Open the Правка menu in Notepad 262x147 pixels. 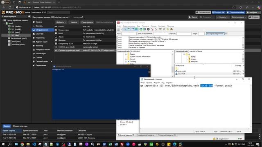[x=149, y=82]
